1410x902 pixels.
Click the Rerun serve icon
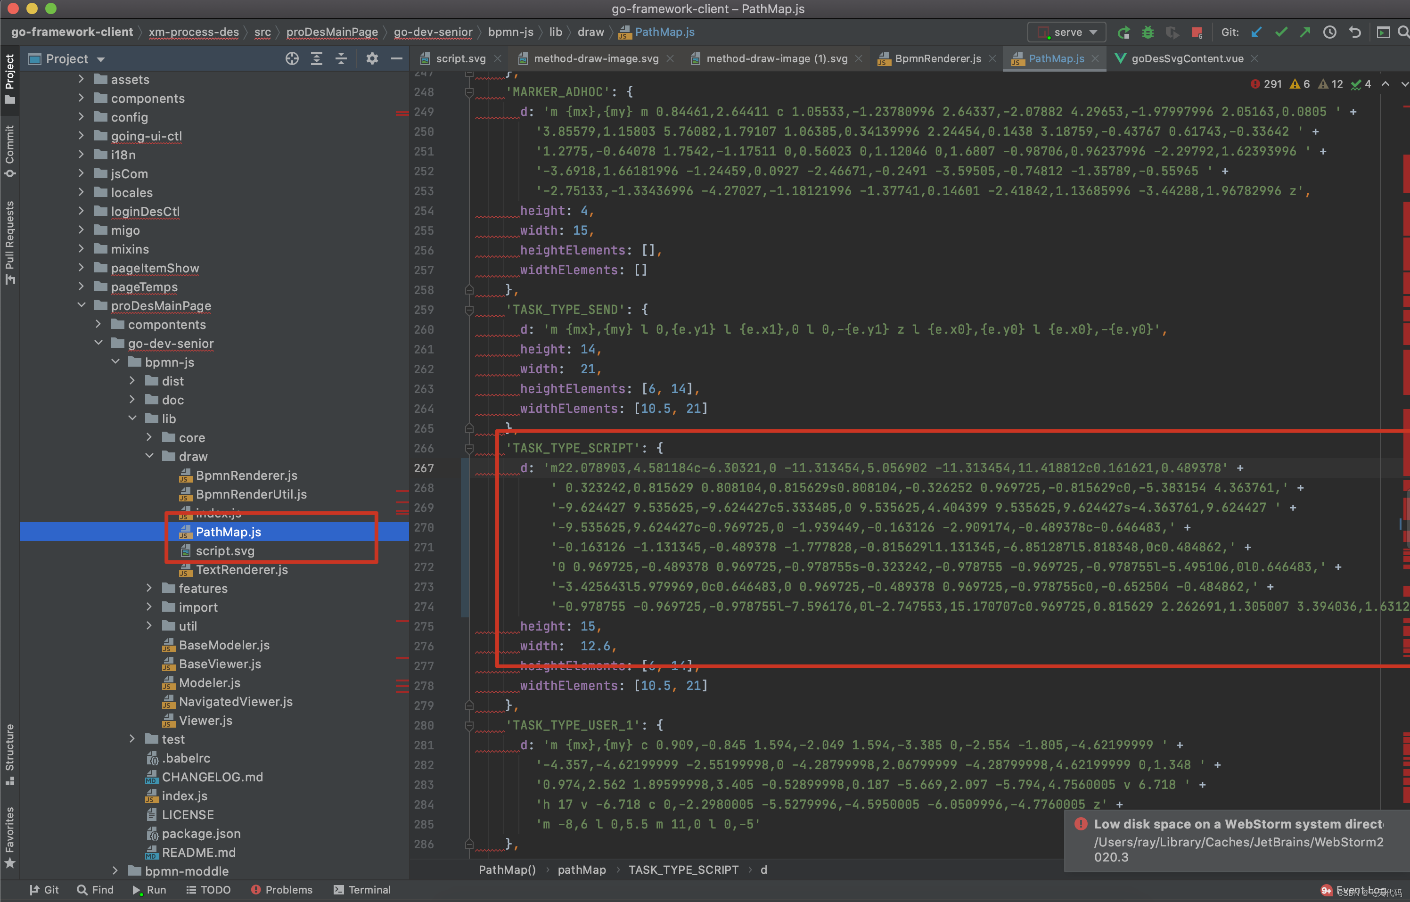(x=1123, y=32)
